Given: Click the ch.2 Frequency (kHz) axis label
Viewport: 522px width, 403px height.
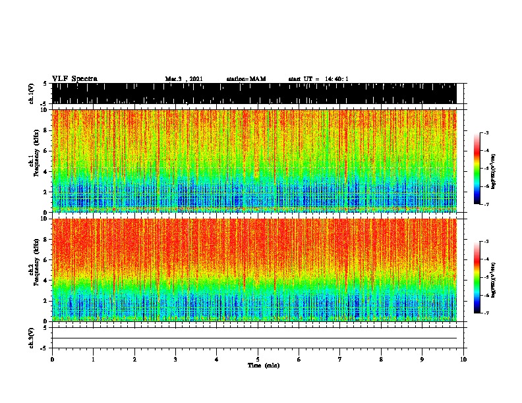Looking at the screenshot, I should (x=34, y=262).
